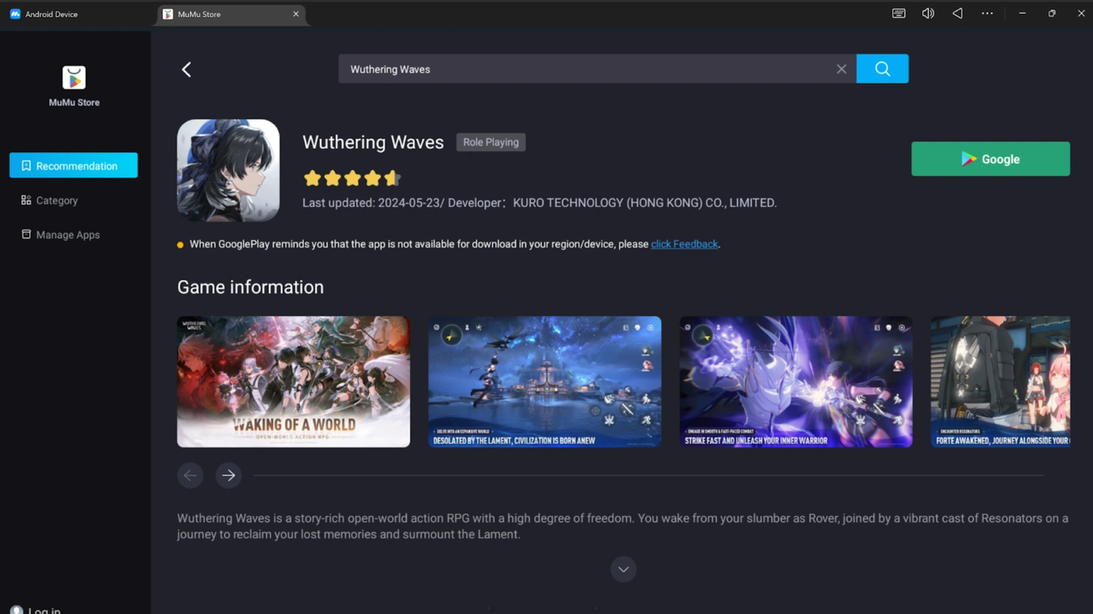Open the three-dots more options menu
The height and width of the screenshot is (614, 1093).
click(987, 14)
